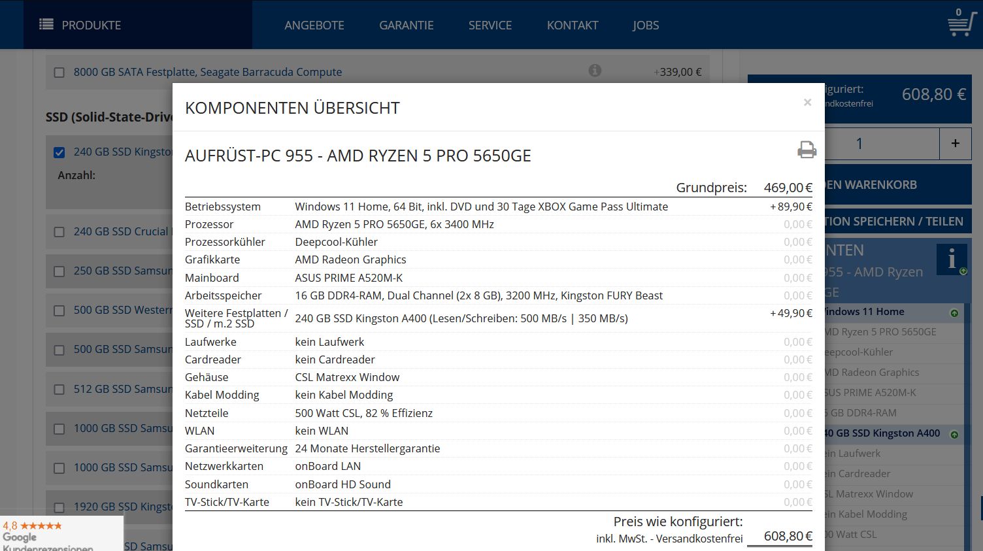Viewport: 983px width, 551px height.
Task: Click the 'AMD Radeon Graphics' value in overview
Action: tap(350, 259)
